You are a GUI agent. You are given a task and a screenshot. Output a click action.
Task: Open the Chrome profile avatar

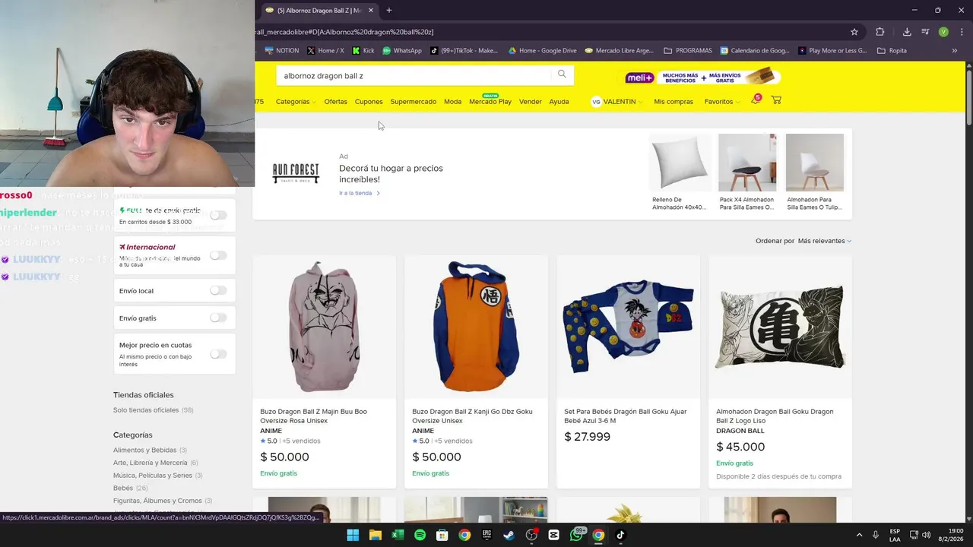(943, 32)
